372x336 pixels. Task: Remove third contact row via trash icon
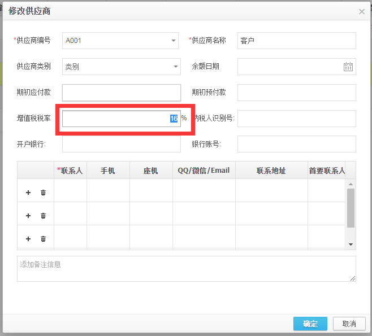coord(43,239)
